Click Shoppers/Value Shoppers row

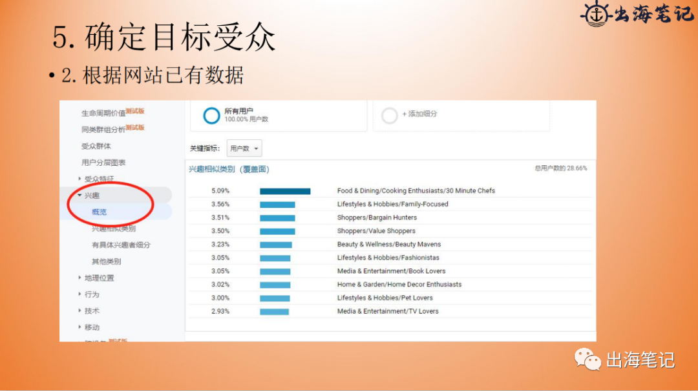(390, 230)
